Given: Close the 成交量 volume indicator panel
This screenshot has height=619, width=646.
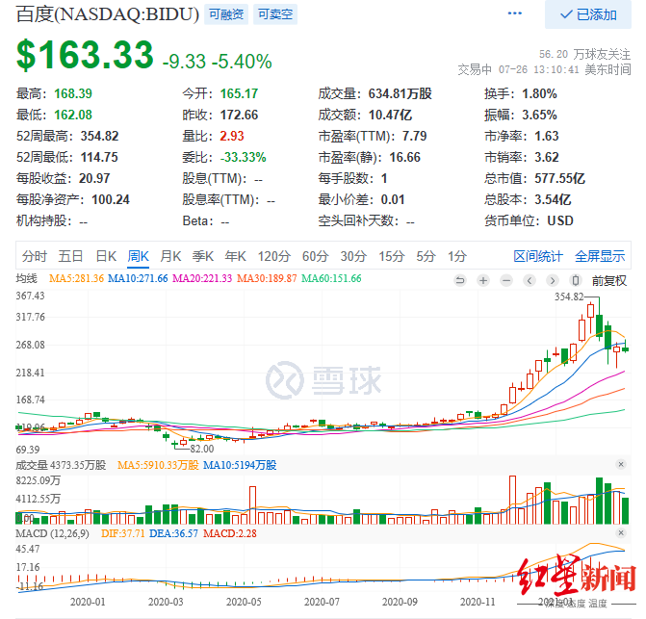Looking at the screenshot, I should coord(621,465).
